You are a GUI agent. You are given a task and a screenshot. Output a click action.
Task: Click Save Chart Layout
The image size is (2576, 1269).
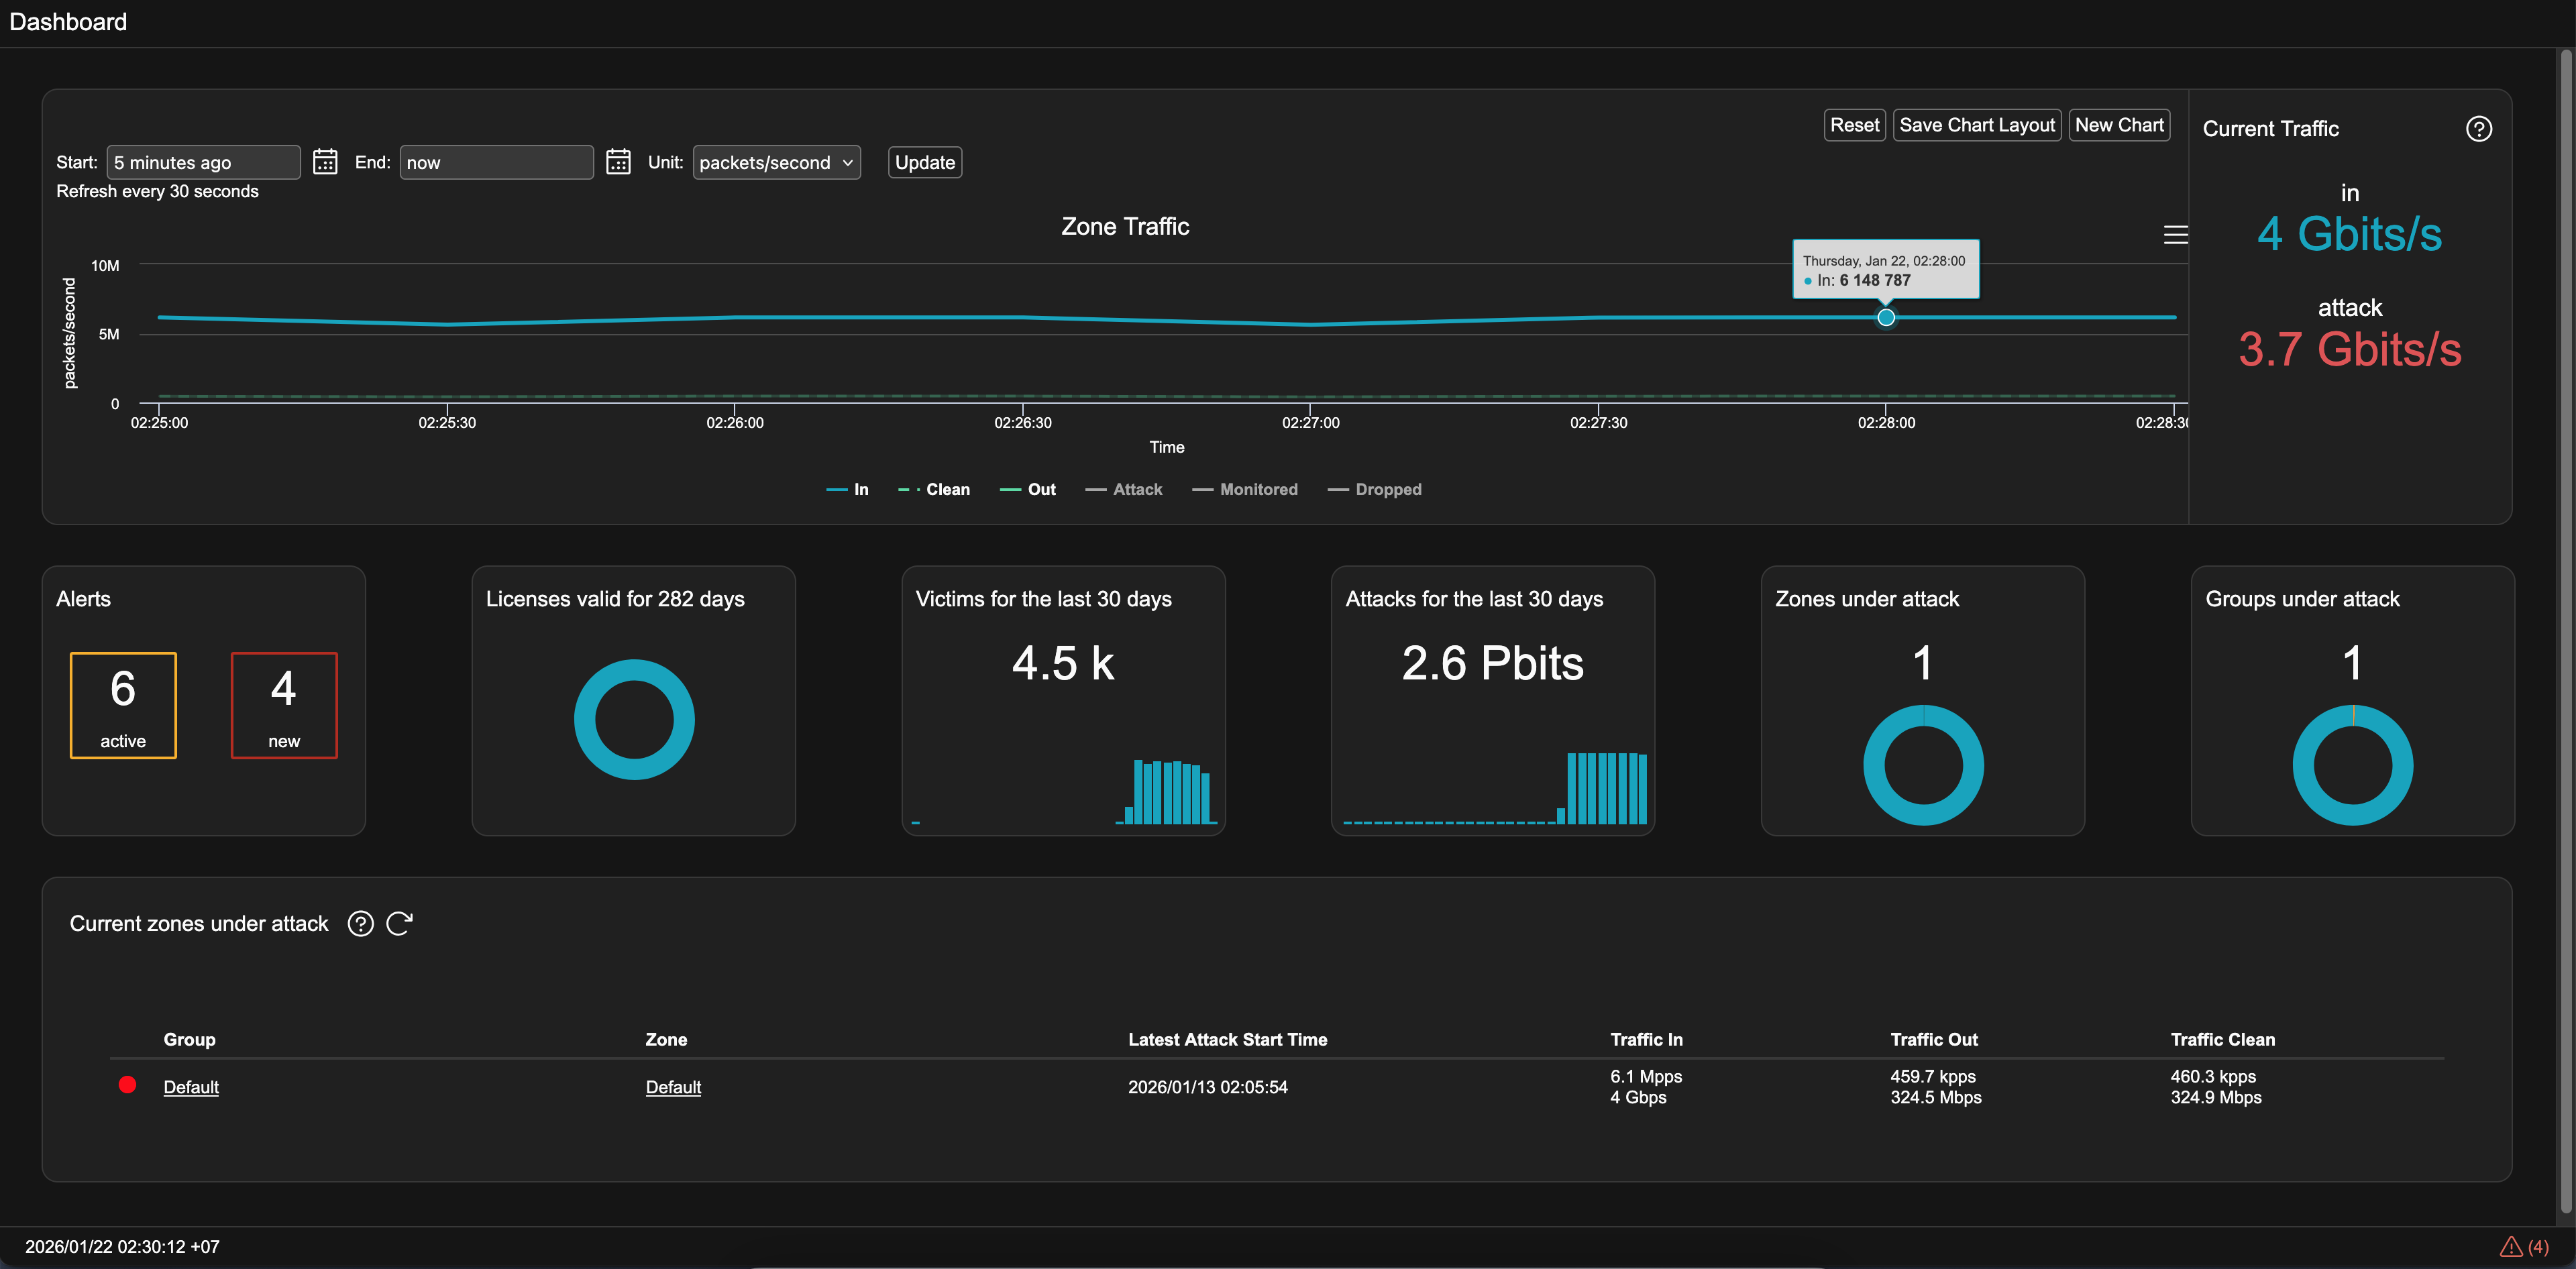click(1976, 125)
